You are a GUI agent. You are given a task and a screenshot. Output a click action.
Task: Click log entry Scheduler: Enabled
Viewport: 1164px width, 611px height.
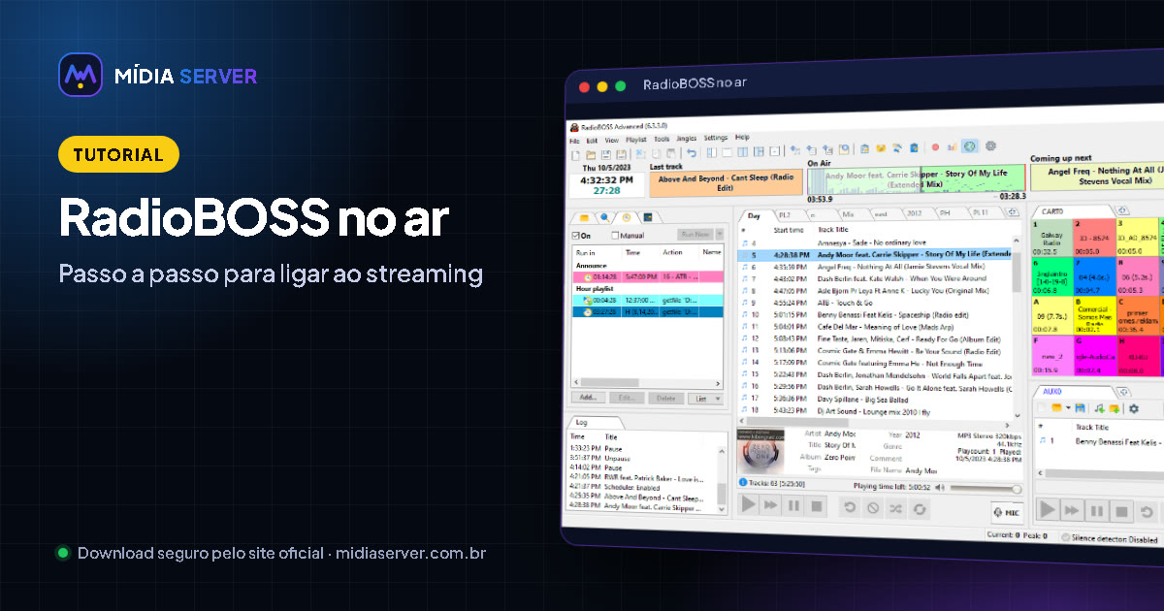pos(641,486)
